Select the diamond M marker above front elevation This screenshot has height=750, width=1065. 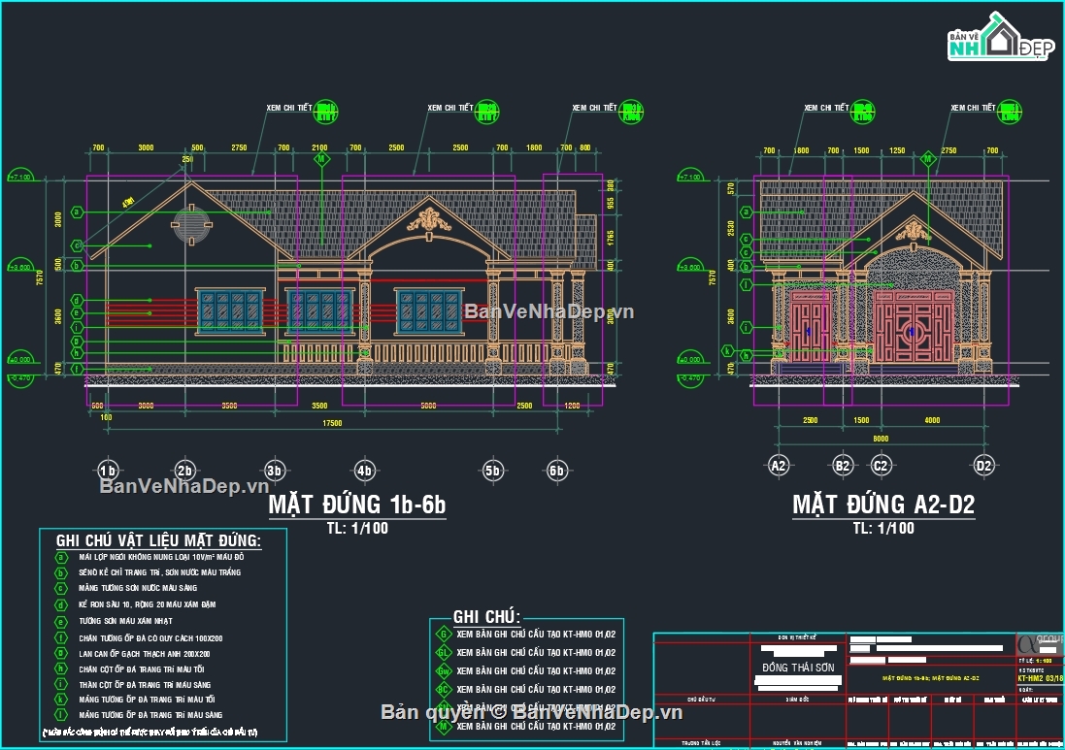[318, 158]
